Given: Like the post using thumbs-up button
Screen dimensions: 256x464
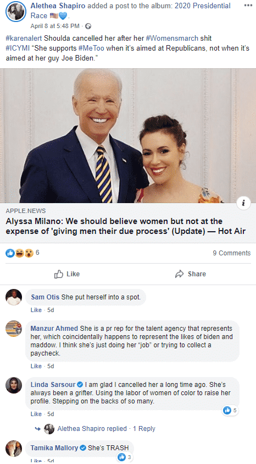Looking at the screenshot, I should (x=67, y=274).
